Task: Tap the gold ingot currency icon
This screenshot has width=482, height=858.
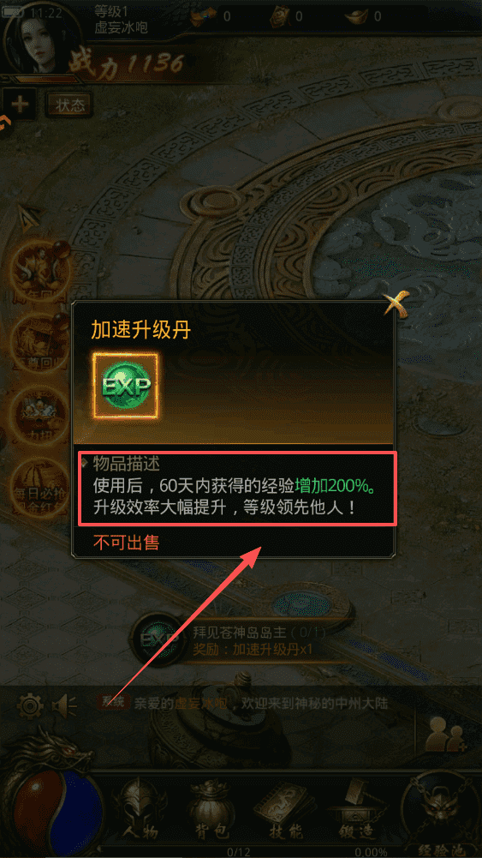Action: click(357, 16)
